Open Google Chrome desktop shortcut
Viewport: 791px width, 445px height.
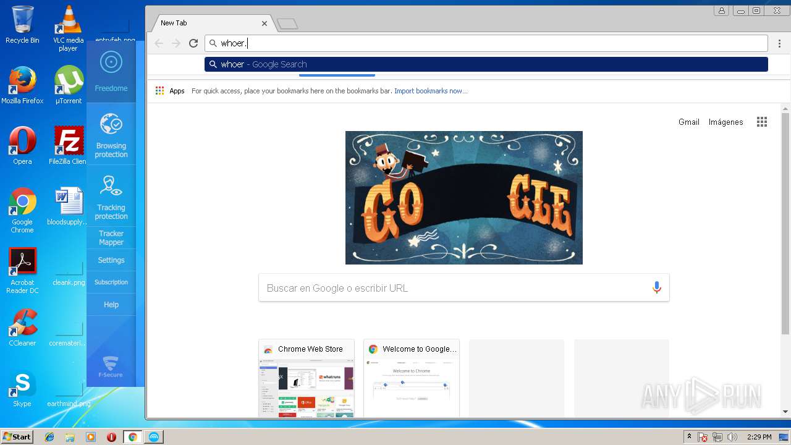click(22, 210)
